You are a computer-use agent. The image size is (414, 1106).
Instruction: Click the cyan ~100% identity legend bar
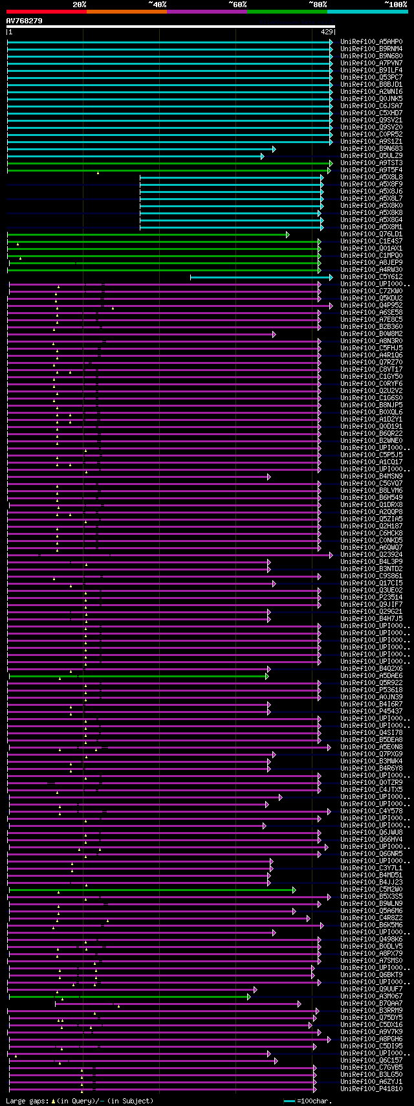(x=367, y=12)
